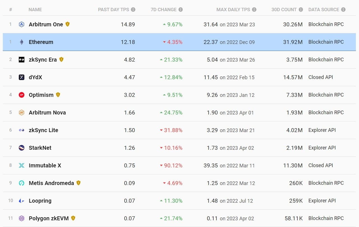
Task: Open the Polygon zkEVM project link
Action: pos(49,218)
